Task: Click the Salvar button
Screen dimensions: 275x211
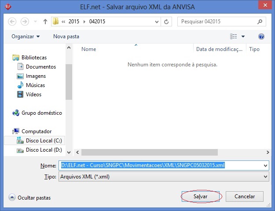Action: 201,196
